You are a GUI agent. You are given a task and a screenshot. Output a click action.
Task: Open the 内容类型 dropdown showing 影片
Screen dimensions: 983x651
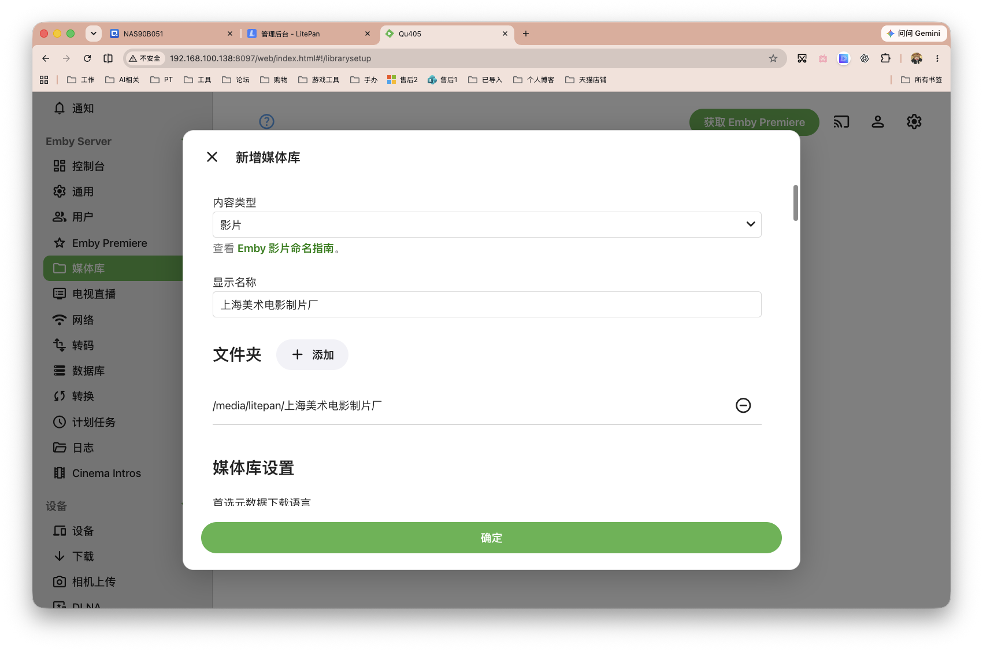487,224
